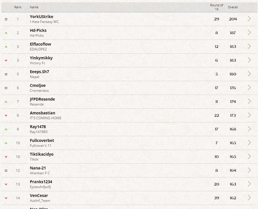Viewport: 258px width, 209px height.
Task: Click the green up arrow beside Fullcoverbet
Action: (x=6, y=143)
